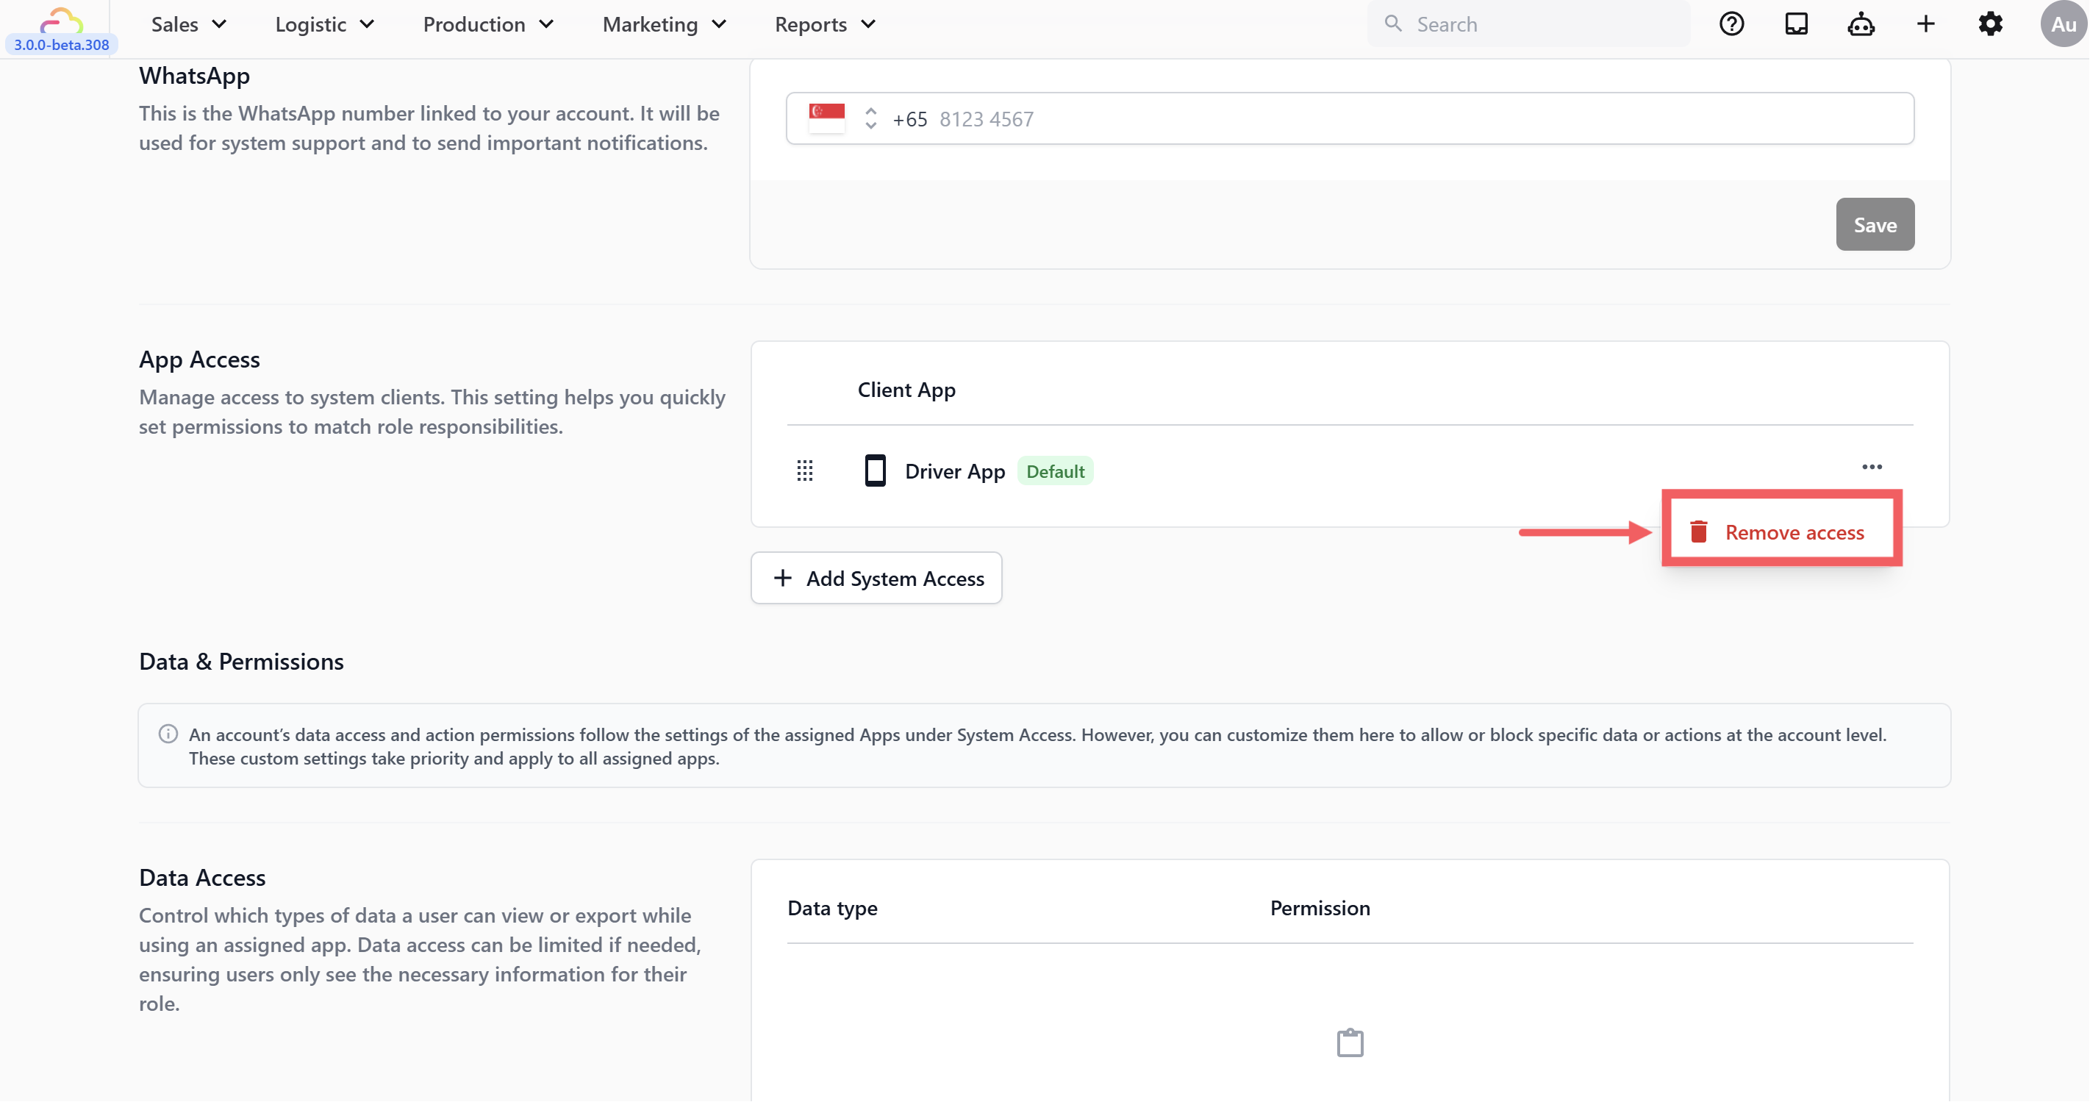Click the cloud logo in top left
This screenshot has width=2090, height=1102.
61,19
